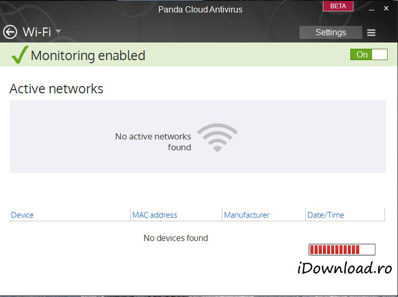Open the Settings button
This screenshot has height=297, width=398.
[331, 32]
